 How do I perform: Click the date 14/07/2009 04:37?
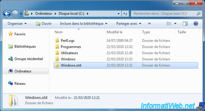(119, 41)
